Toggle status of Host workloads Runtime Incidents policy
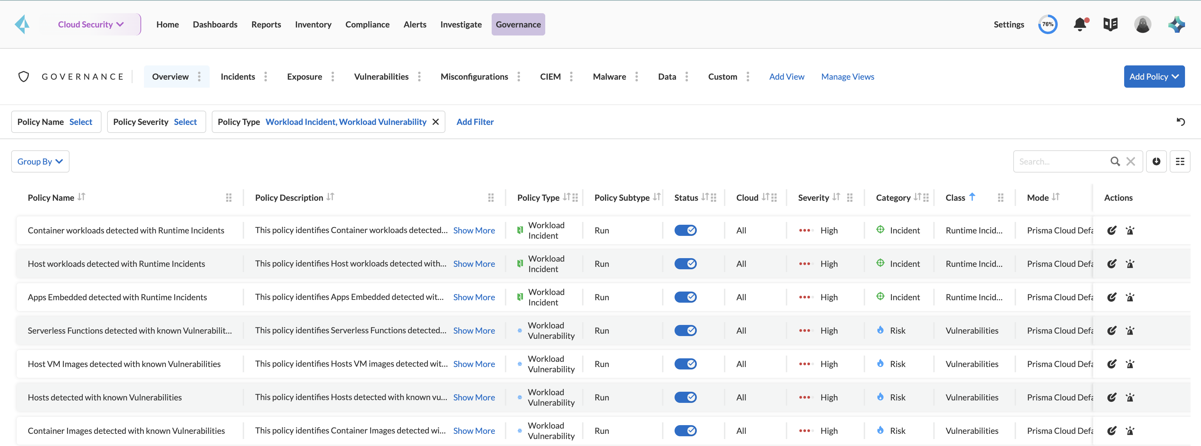1201x446 pixels. 685,264
